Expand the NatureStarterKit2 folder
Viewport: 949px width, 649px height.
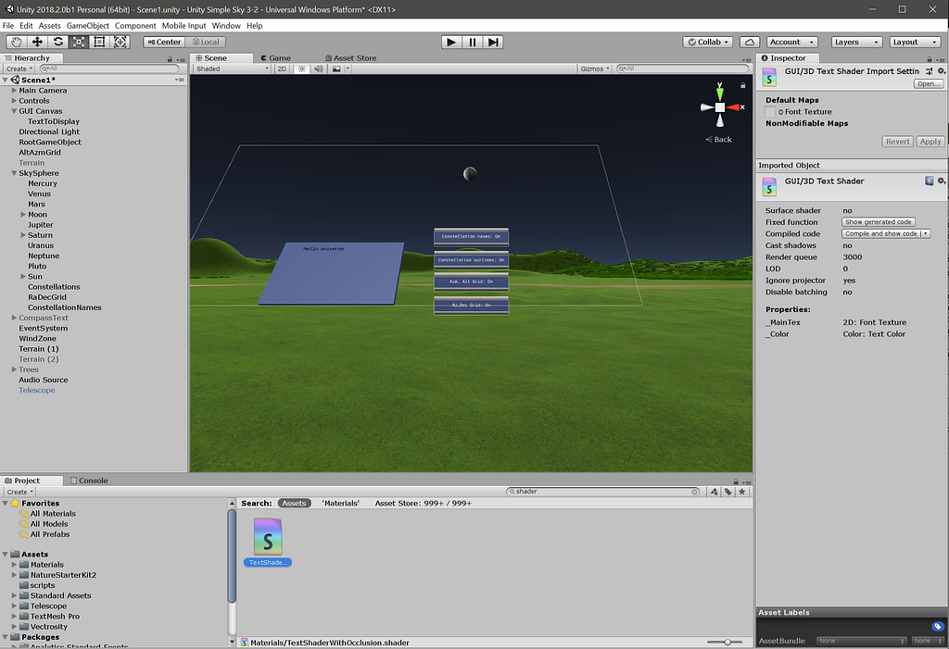[x=14, y=575]
